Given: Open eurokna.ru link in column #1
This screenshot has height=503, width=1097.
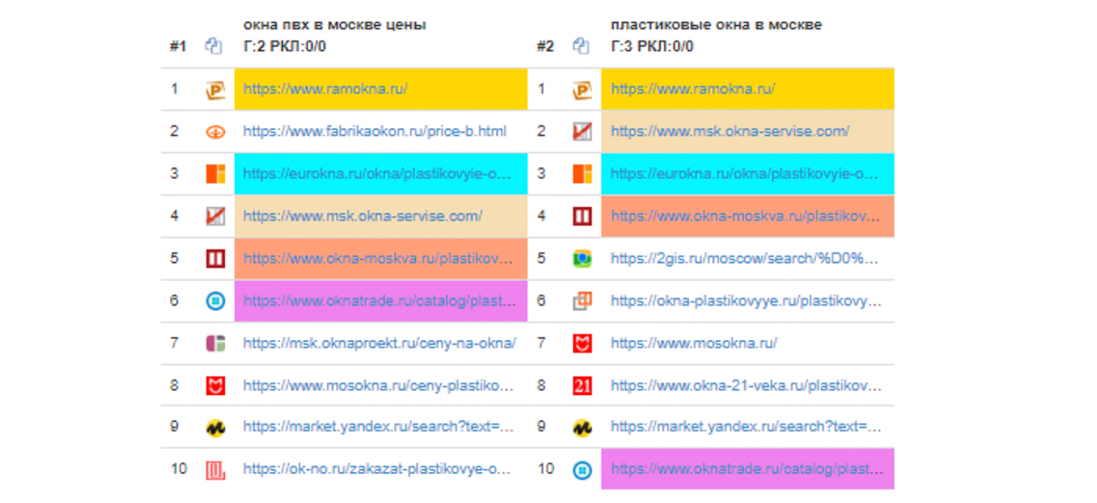Looking at the screenshot, I should click(x=378, y=173).
